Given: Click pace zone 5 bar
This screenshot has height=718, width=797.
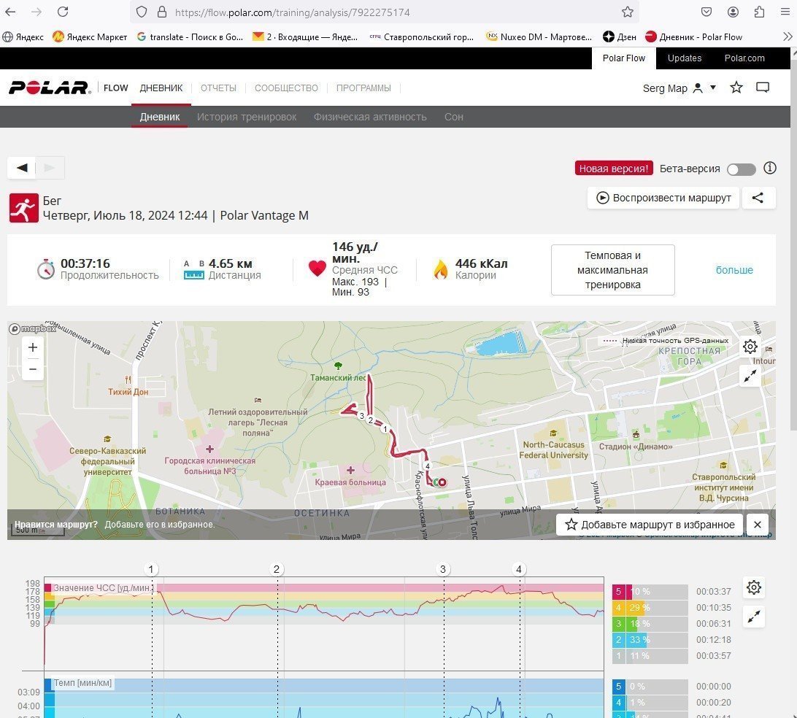Looking at the screenshot, I should coord(650,687).
